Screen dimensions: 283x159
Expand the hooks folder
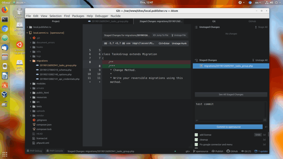[x=31, y=47]
